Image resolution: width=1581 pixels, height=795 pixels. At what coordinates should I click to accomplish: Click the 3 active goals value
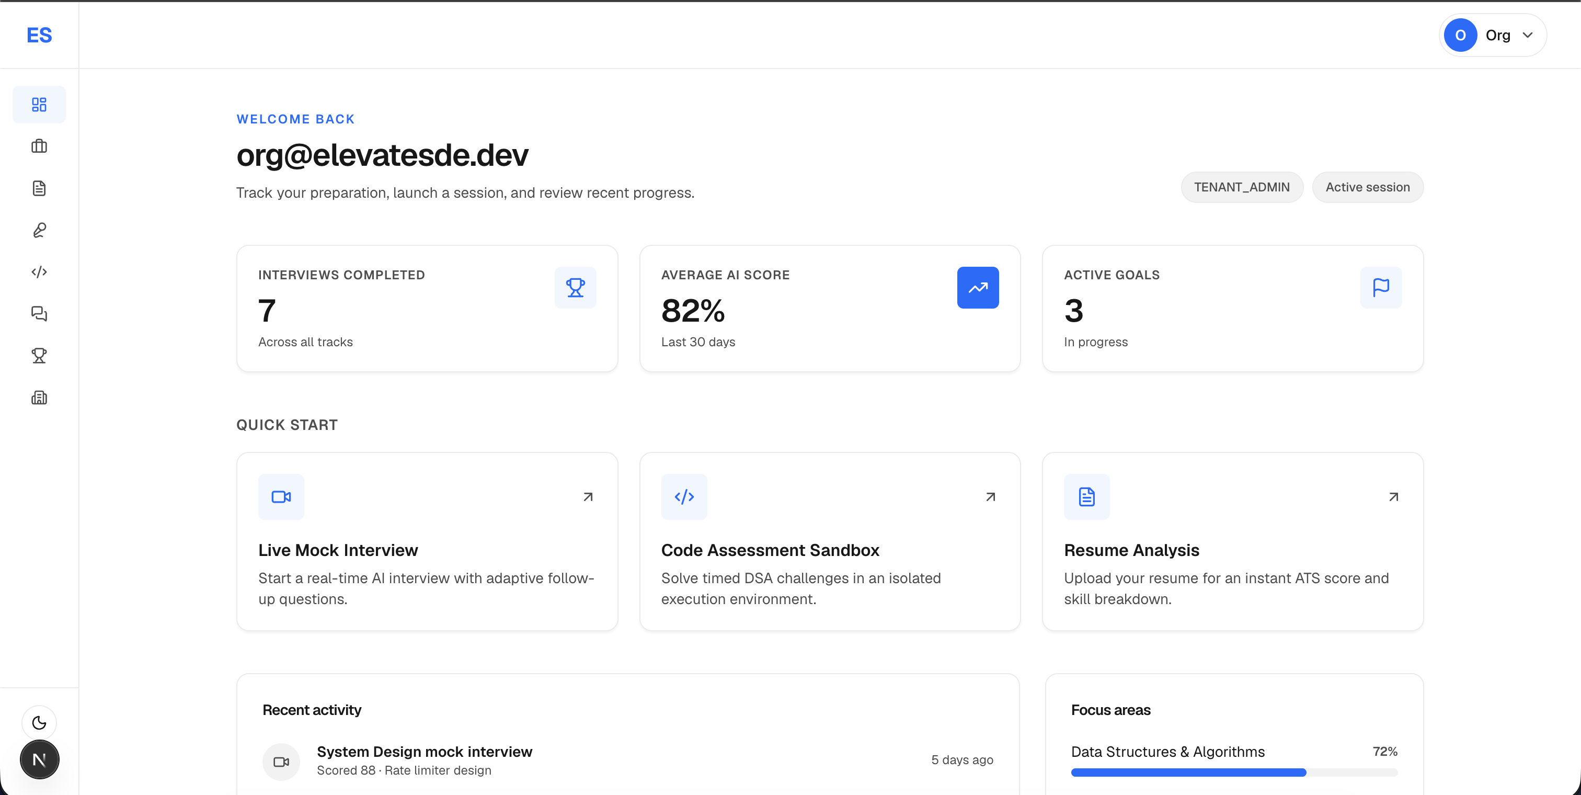1074,311
